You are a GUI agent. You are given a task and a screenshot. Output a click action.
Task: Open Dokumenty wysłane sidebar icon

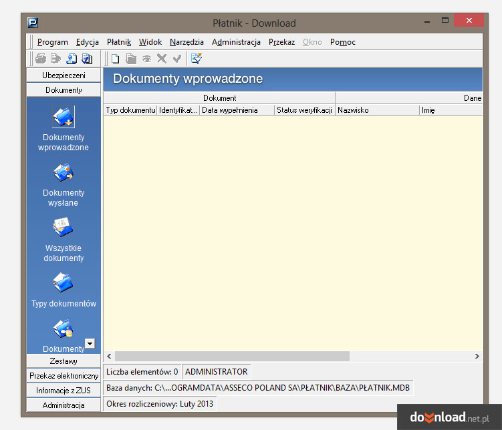click(x=64, y=173)
